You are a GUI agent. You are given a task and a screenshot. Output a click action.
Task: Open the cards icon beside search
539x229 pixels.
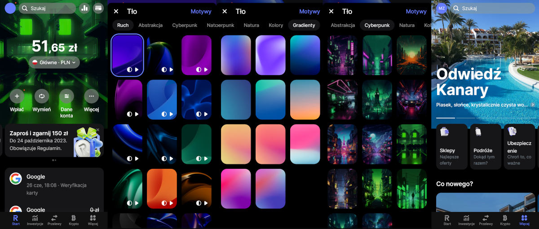(98, 8)
